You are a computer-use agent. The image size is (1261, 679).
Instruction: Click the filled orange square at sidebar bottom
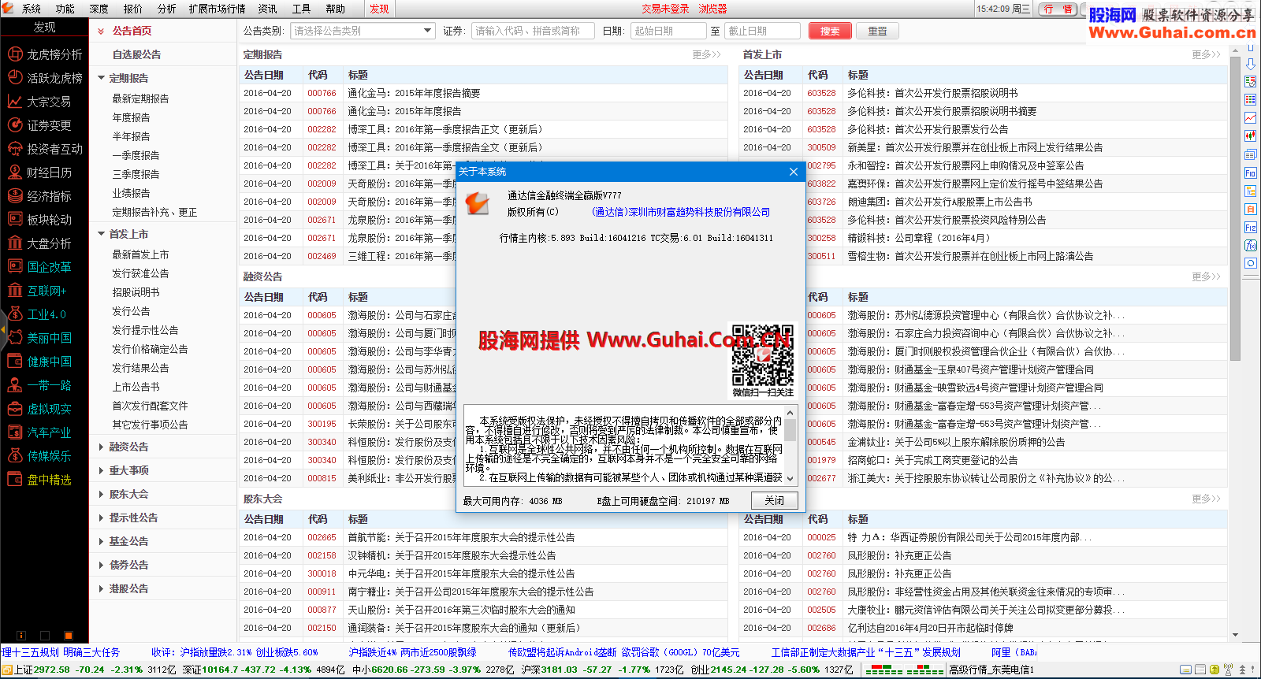(x=69, y=636)
